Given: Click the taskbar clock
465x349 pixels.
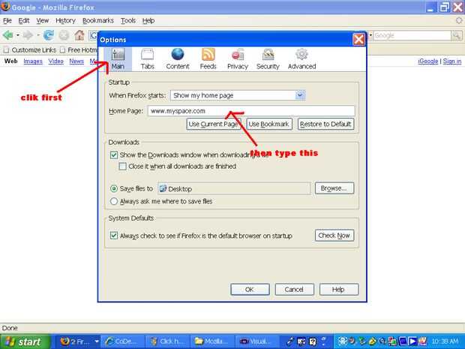Looking at the screenshot, I should (x=445, y=341).
